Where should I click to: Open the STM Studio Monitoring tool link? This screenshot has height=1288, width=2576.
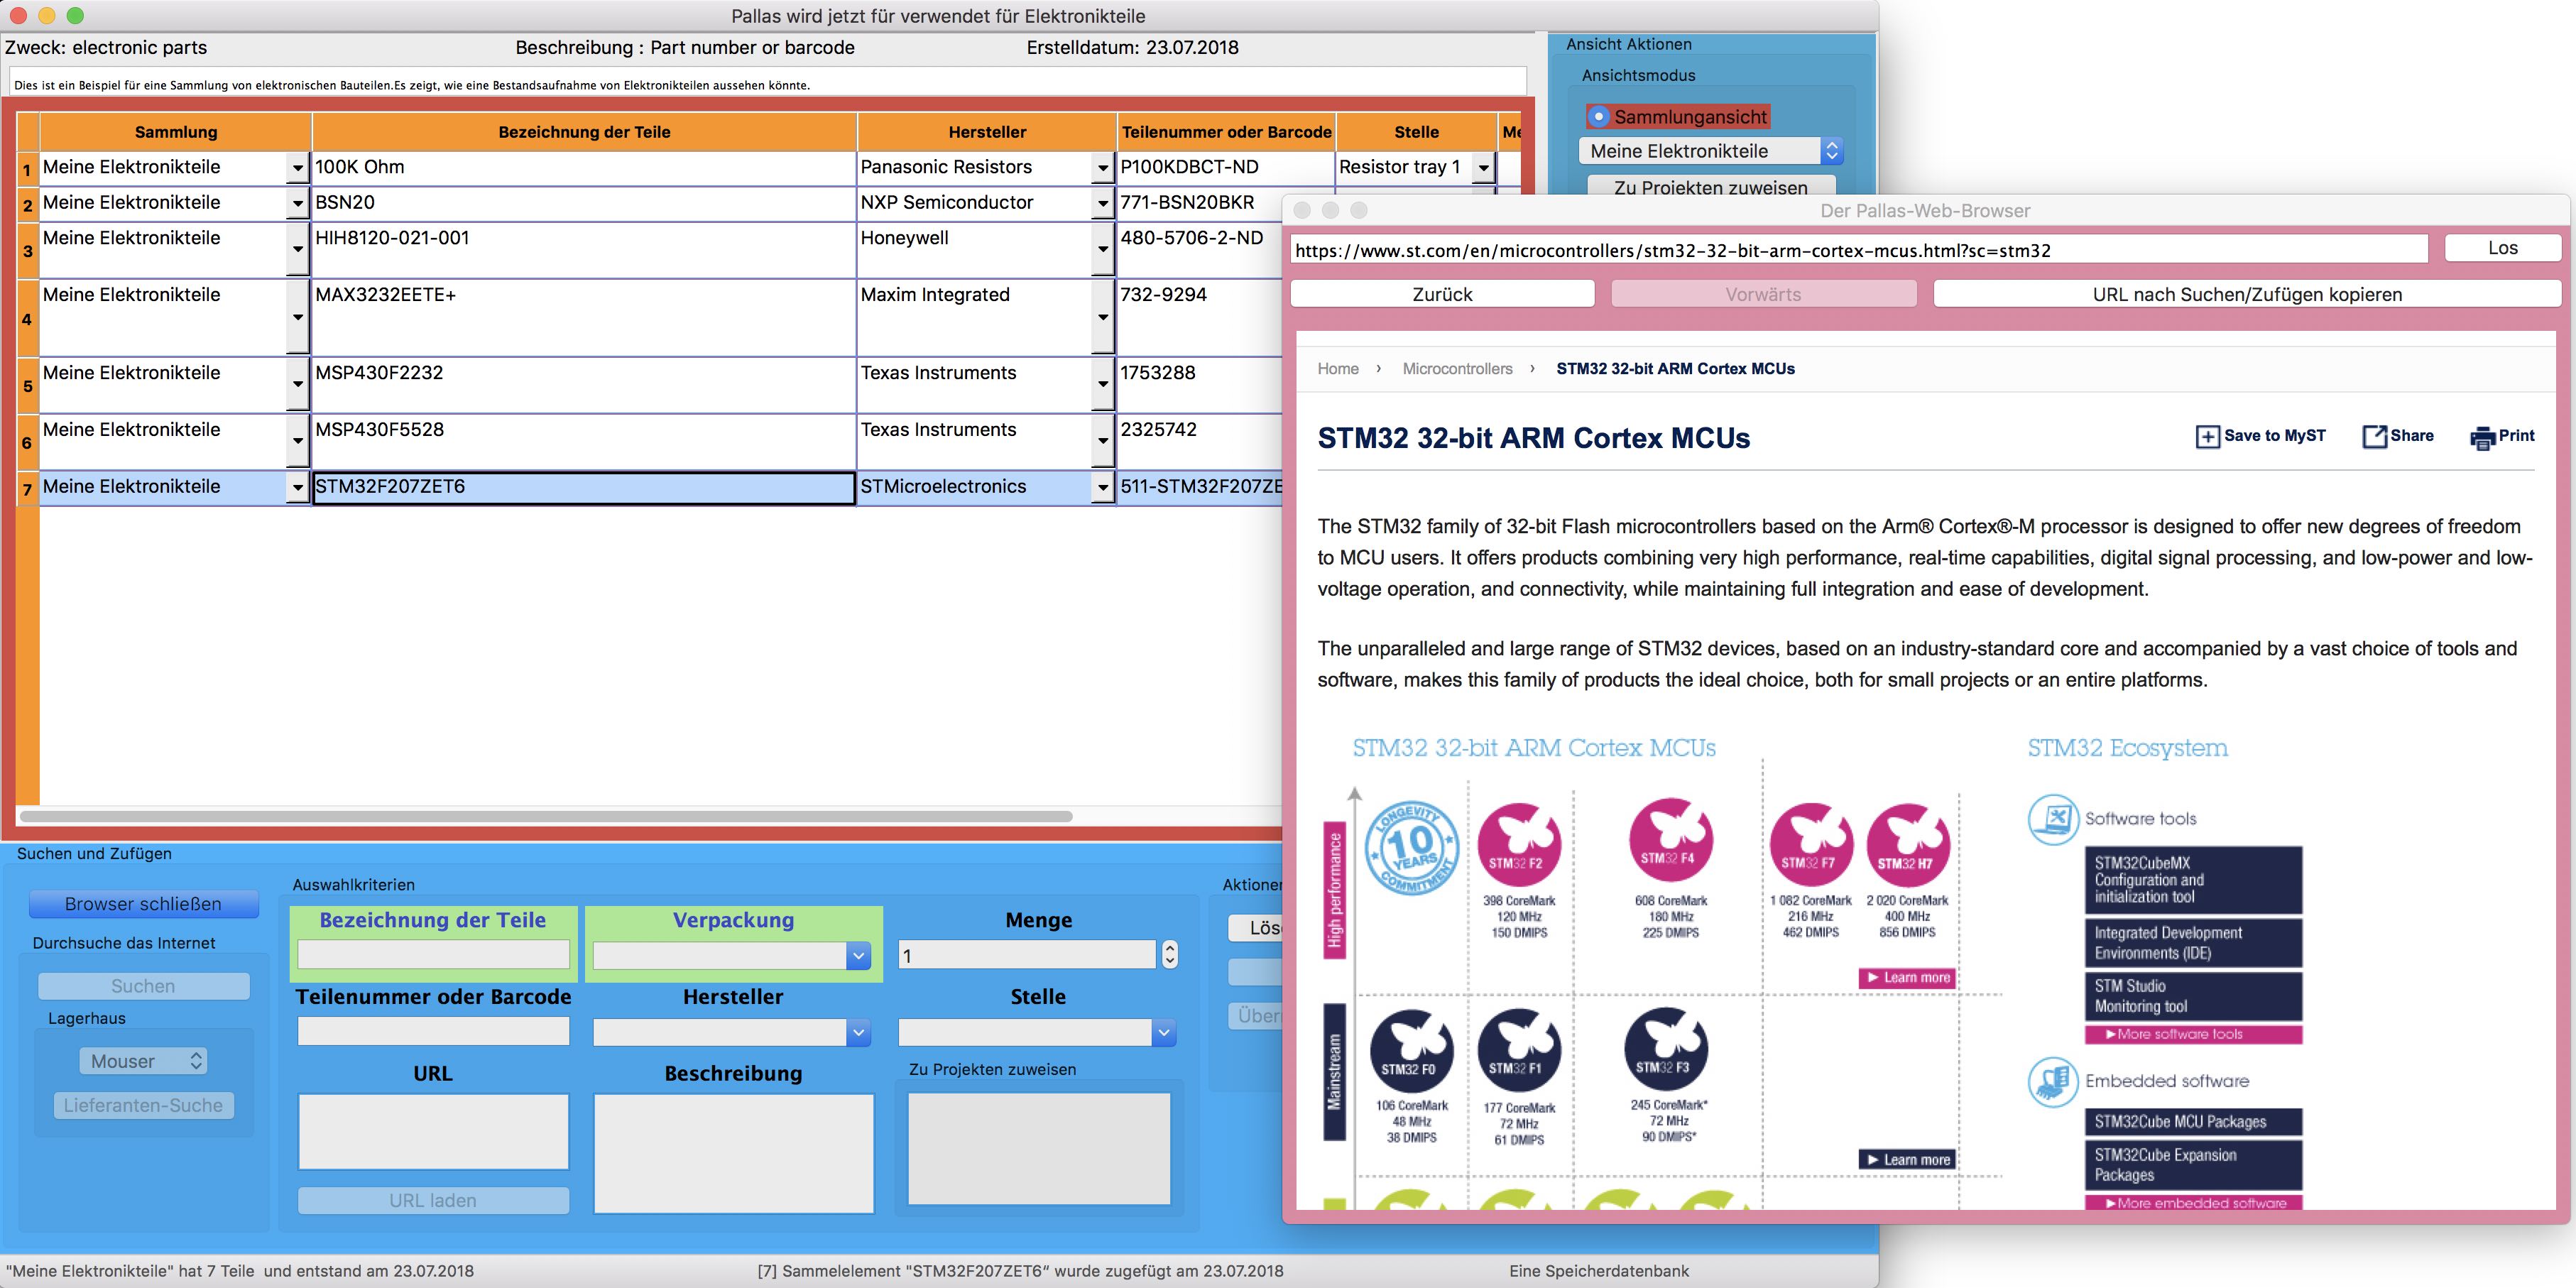point(2193,997)
